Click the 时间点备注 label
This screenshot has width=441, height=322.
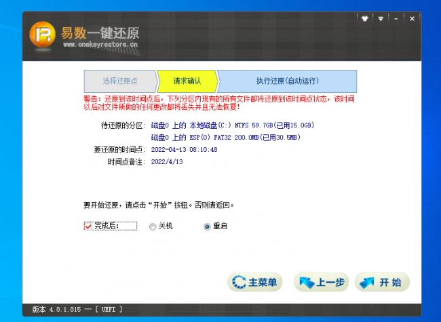tap(127, 162)
